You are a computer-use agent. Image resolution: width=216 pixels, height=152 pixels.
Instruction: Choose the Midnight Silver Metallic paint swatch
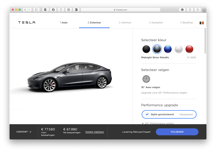(x=157, y=49)
